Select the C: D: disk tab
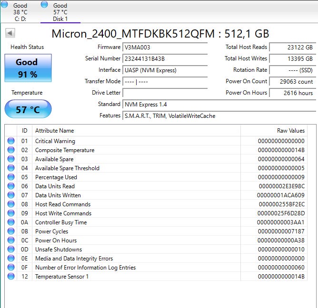The width and height of the screenshot is (318, 308). (20, 12)
